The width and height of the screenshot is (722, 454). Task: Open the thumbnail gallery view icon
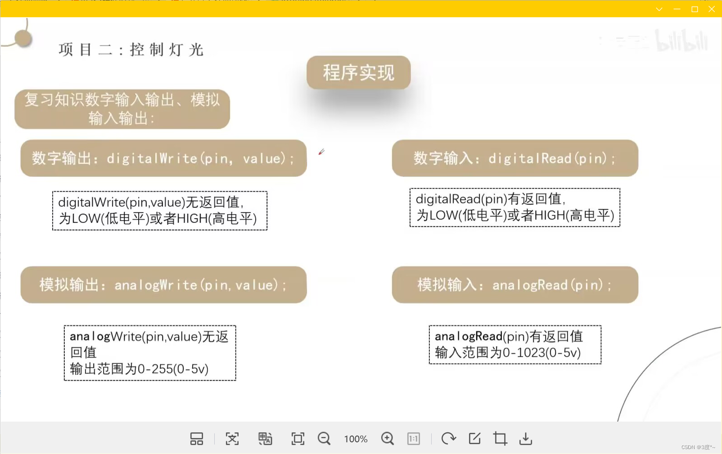click(197, 439)
